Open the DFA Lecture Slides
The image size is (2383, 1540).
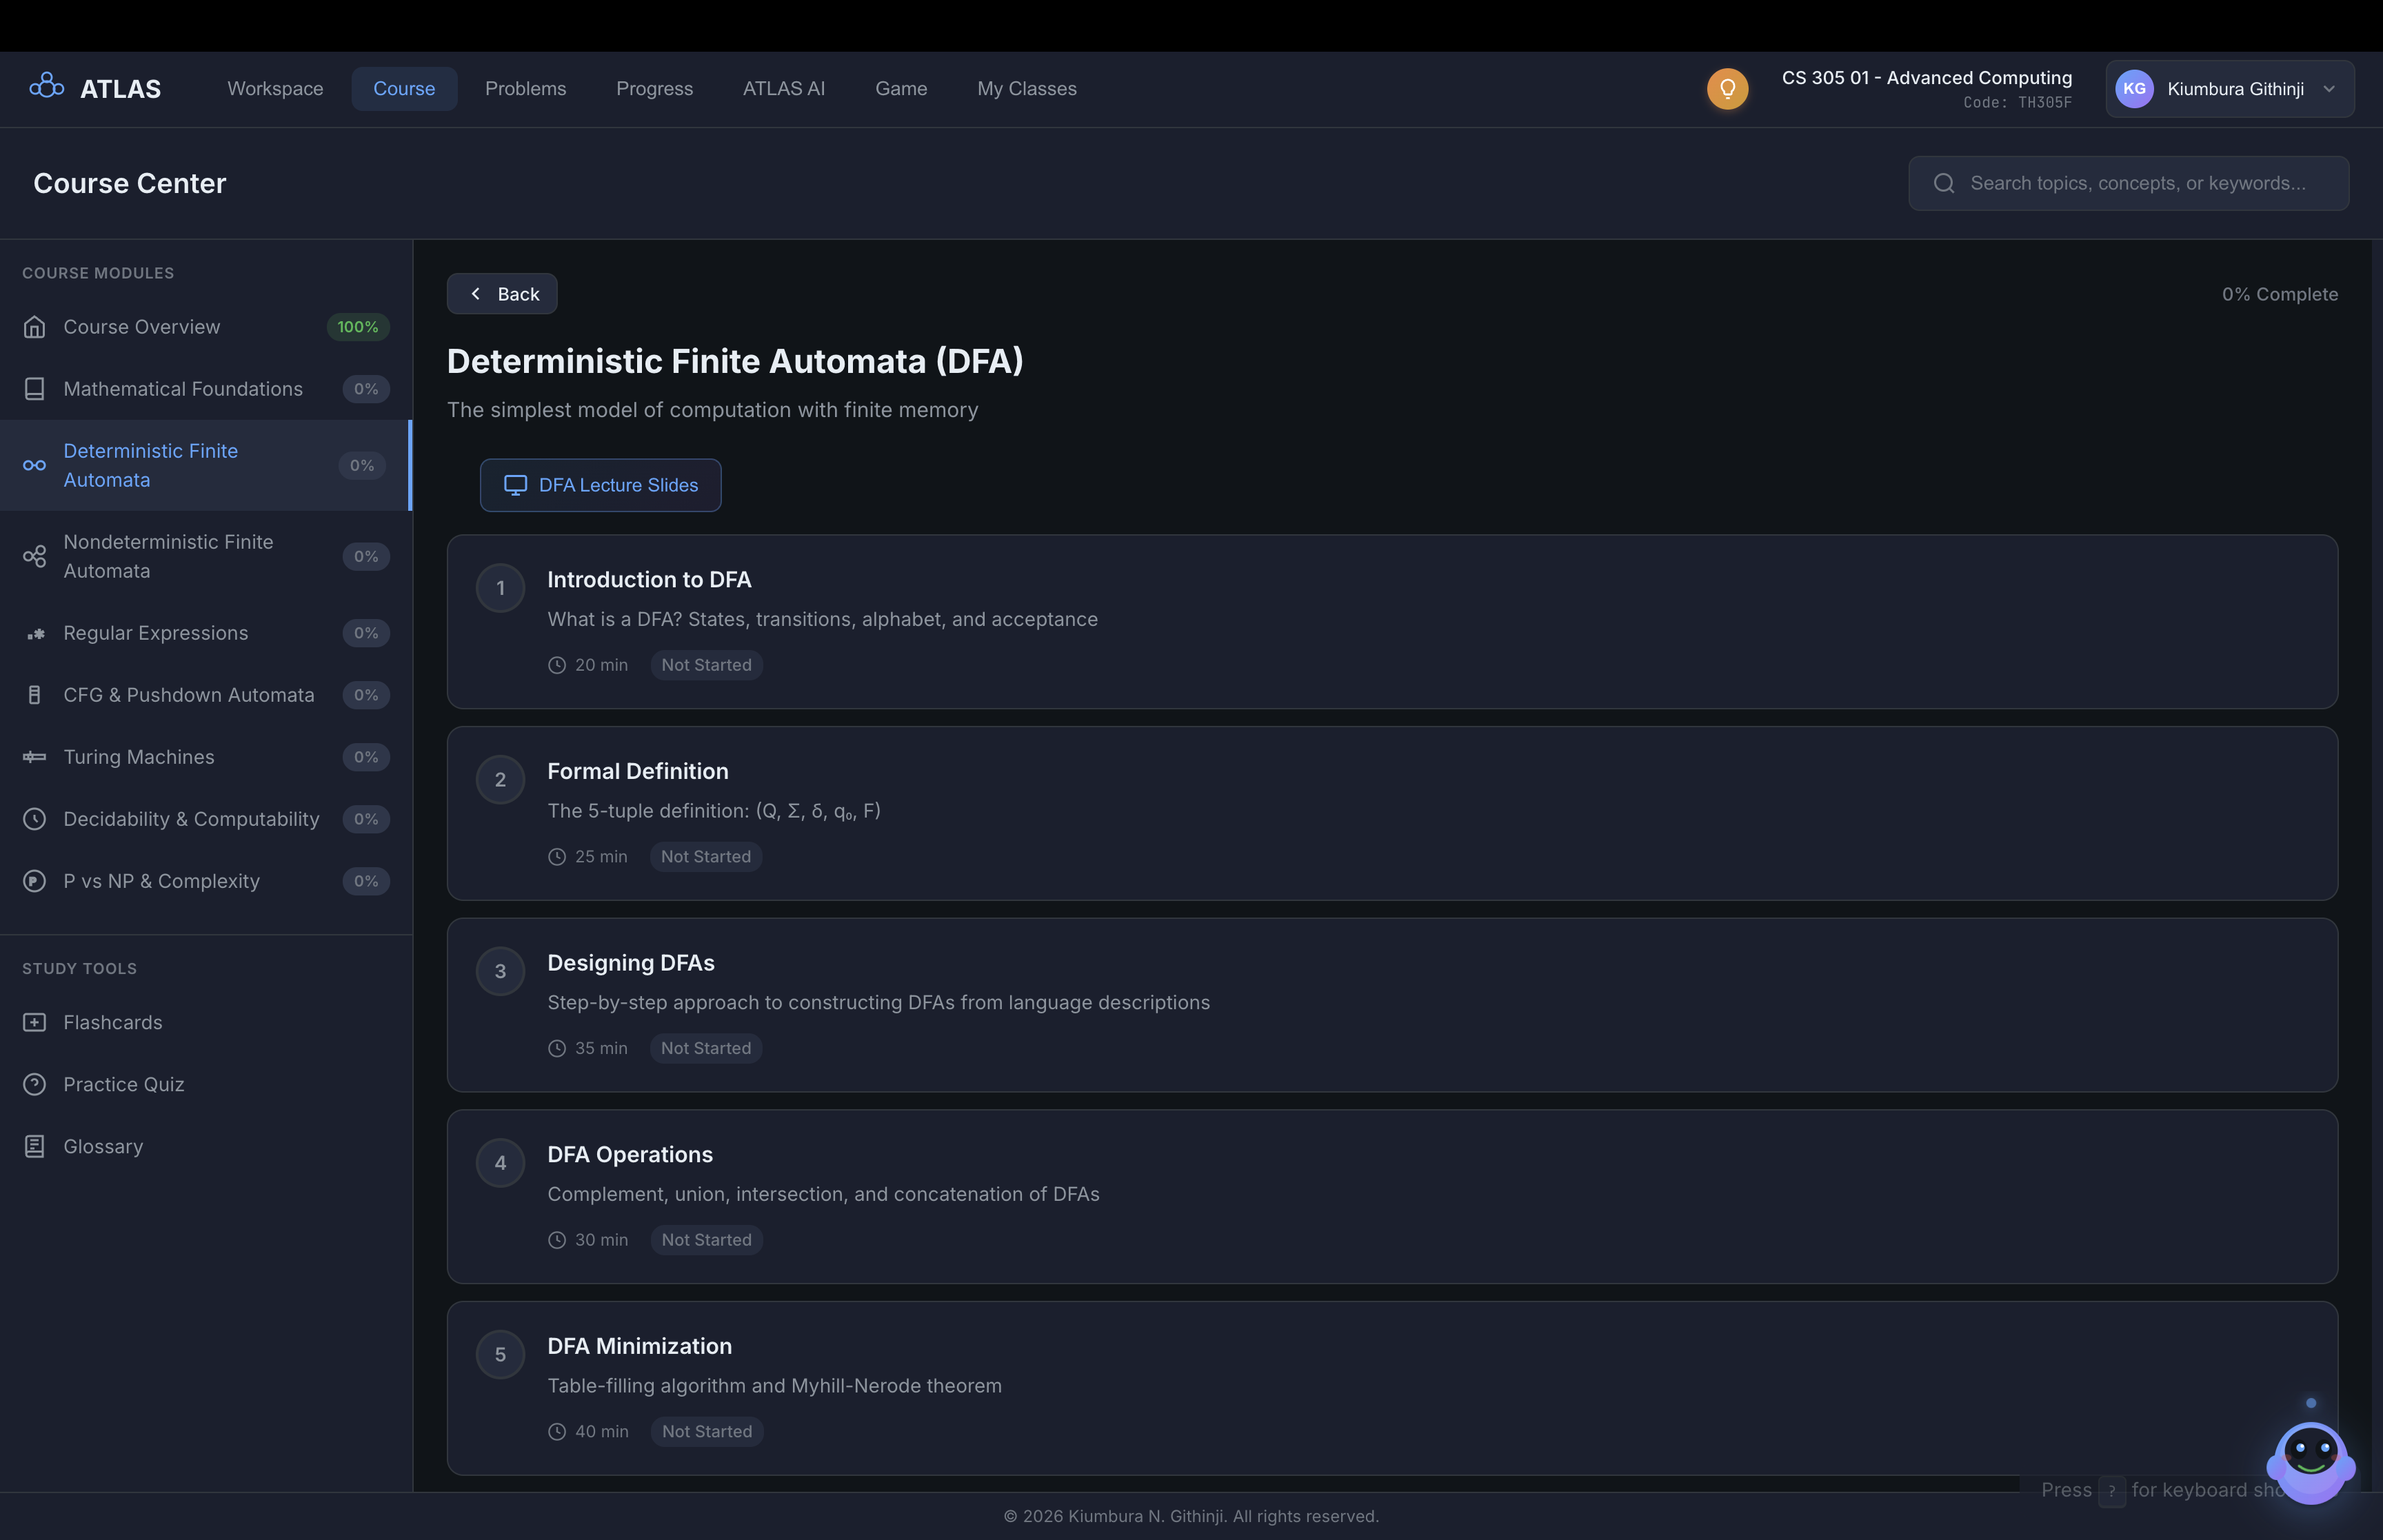600,485
